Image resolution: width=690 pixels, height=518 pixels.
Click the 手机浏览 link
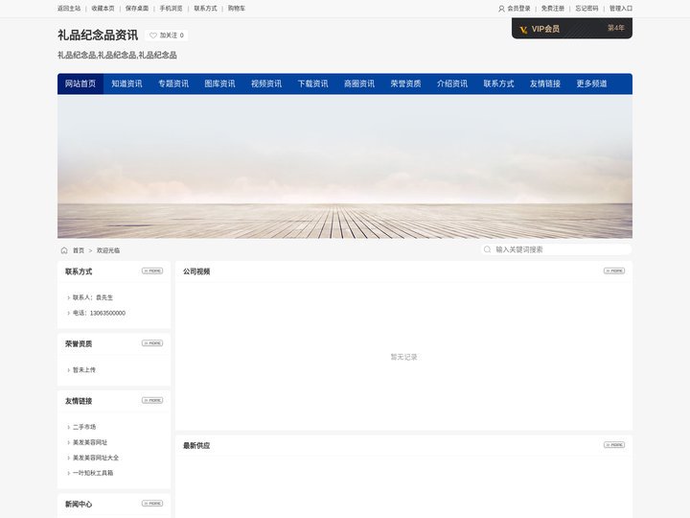pos(171,9)
